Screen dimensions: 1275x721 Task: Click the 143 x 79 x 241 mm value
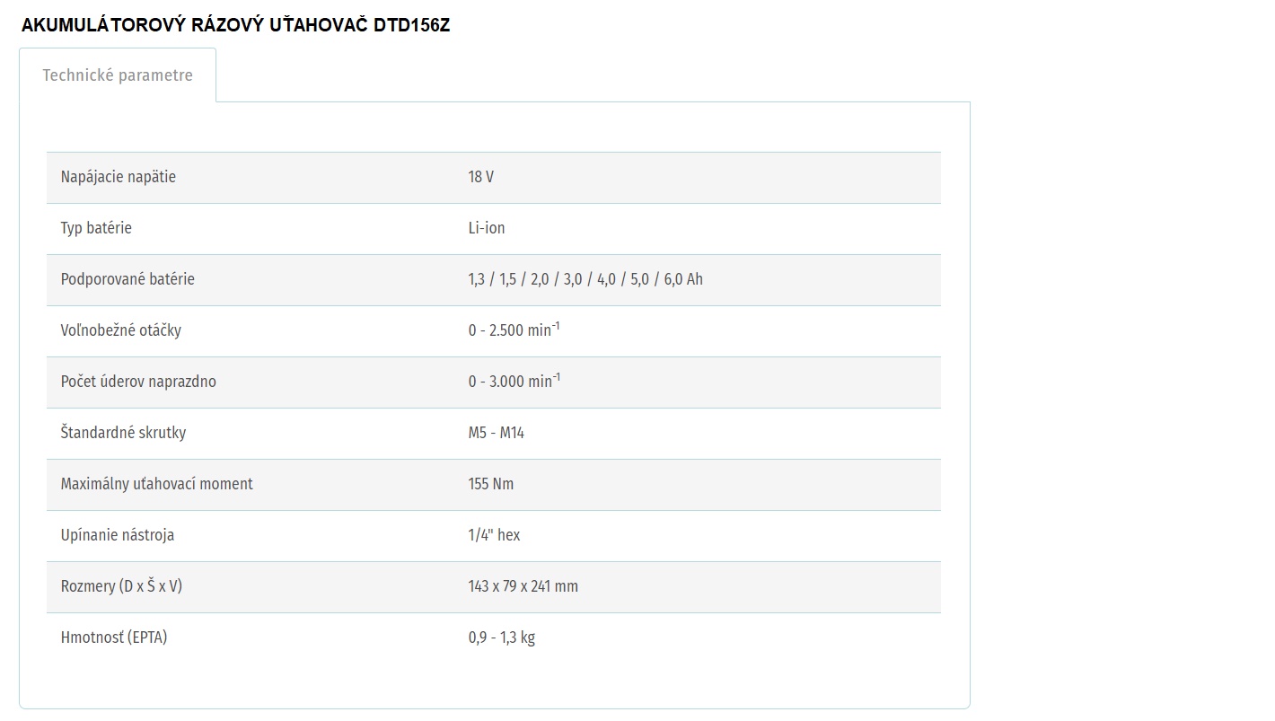click(523, 586)
